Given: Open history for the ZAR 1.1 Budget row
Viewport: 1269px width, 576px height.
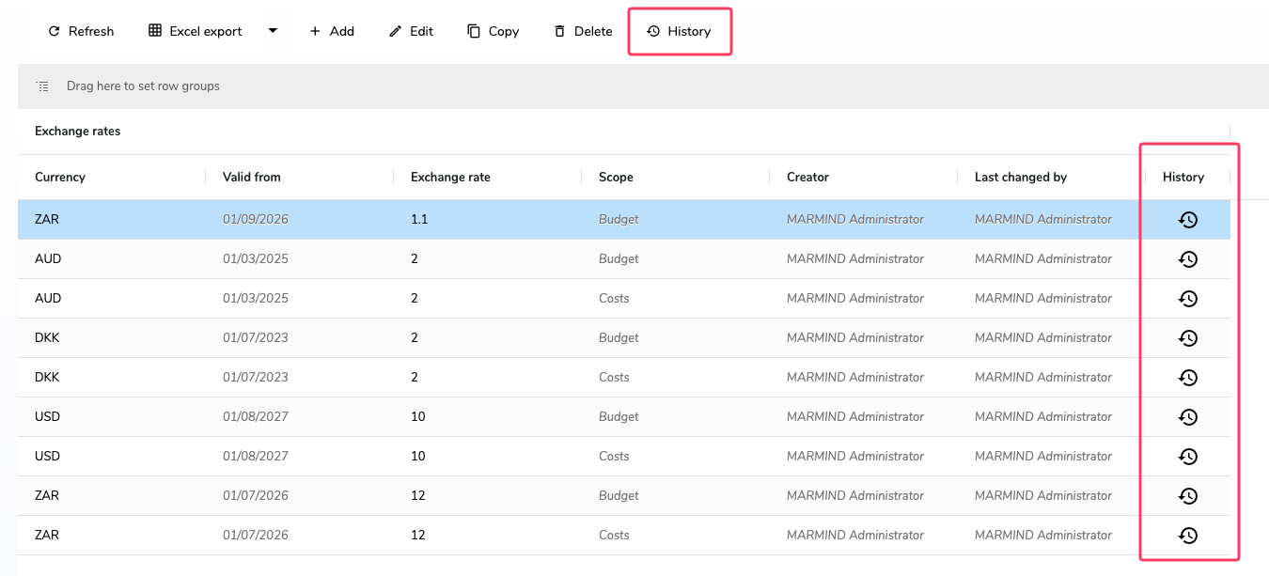Looking at the screenshot, I should coord(1188,220).
